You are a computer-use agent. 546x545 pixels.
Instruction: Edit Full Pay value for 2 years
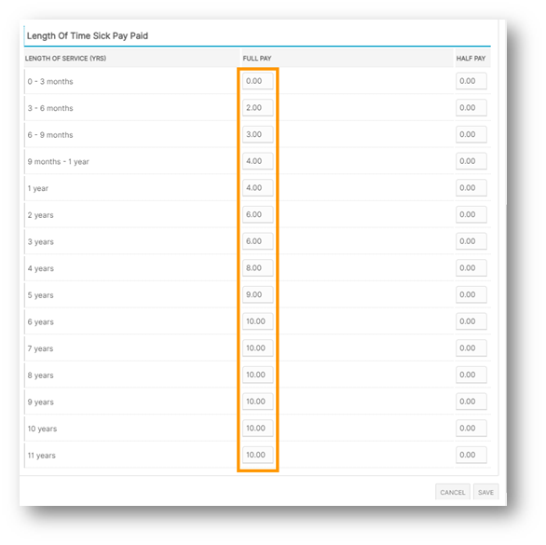point(258,214)
